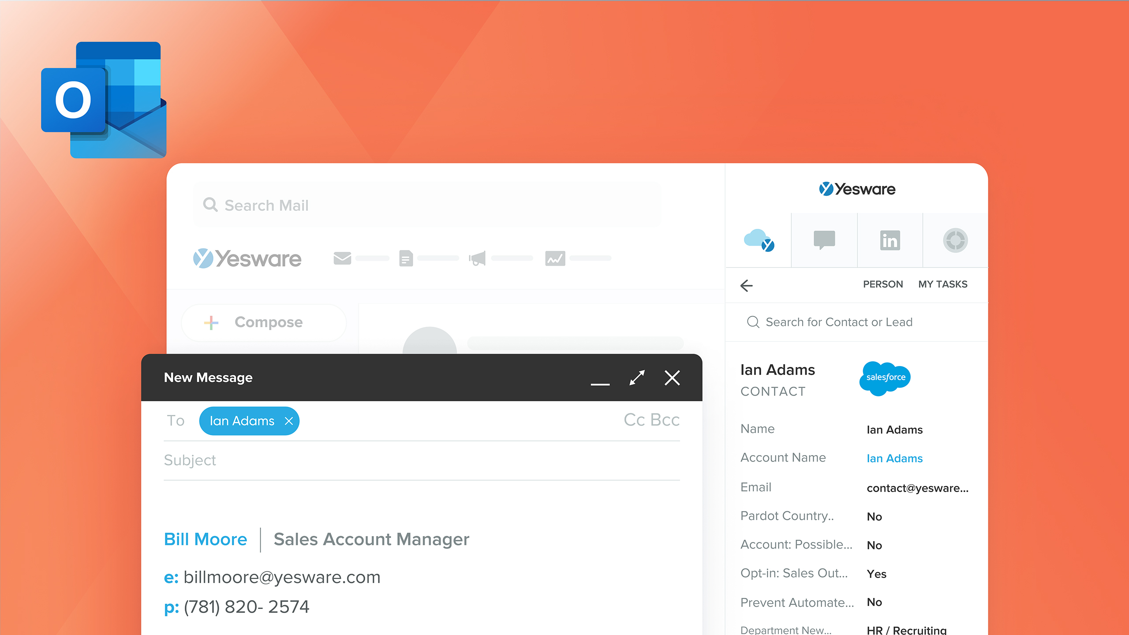Click the Yesware logo atop the sidebar

[857, 189]
